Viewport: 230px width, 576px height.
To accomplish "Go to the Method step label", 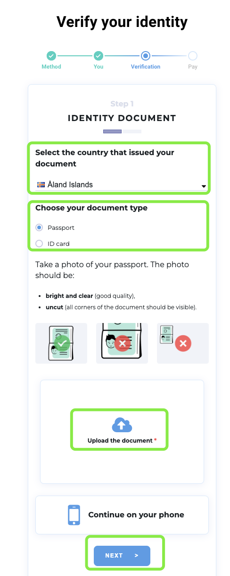I will click(x=51, y=67).
